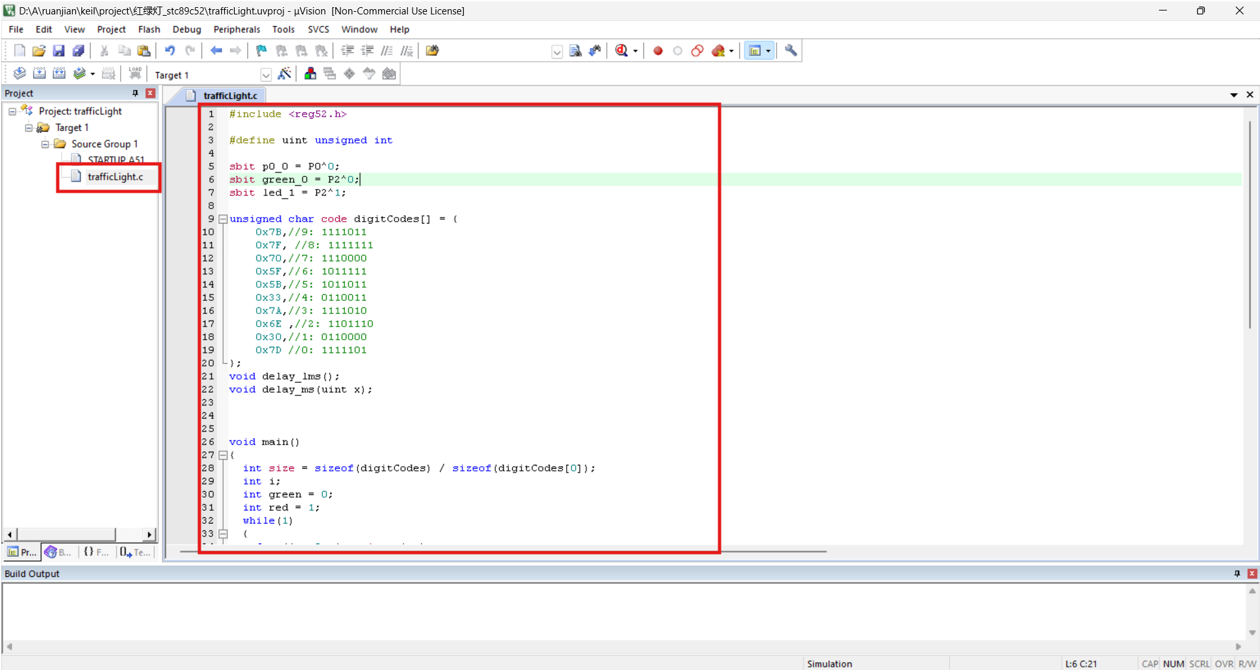This screenshot has width=1260, height=670.
Task: Insert or remove a bookmark flag
Action: click(x=261, y=50)
